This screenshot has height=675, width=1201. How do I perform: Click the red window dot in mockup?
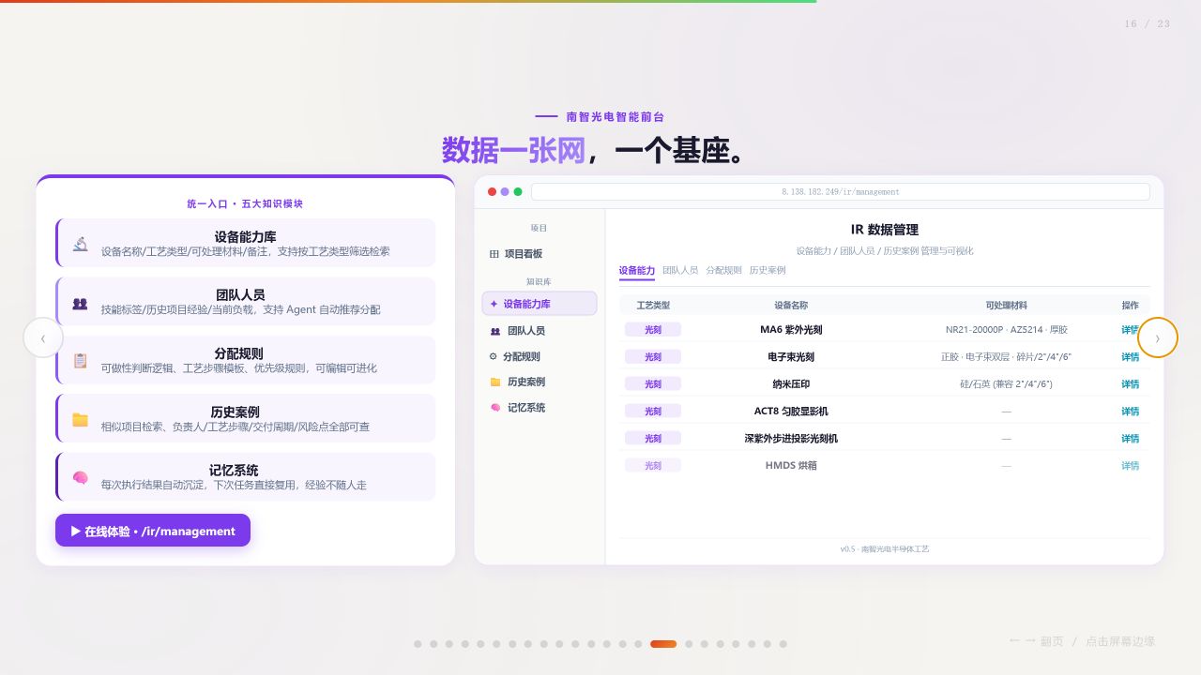click(x=493, y=191)
